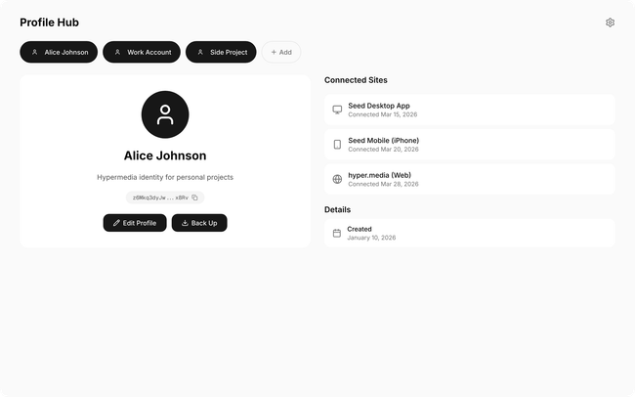Switch to the Work Account profile
Image resolution: width=635 pixels, height=397 pixels.
[142, 52]
